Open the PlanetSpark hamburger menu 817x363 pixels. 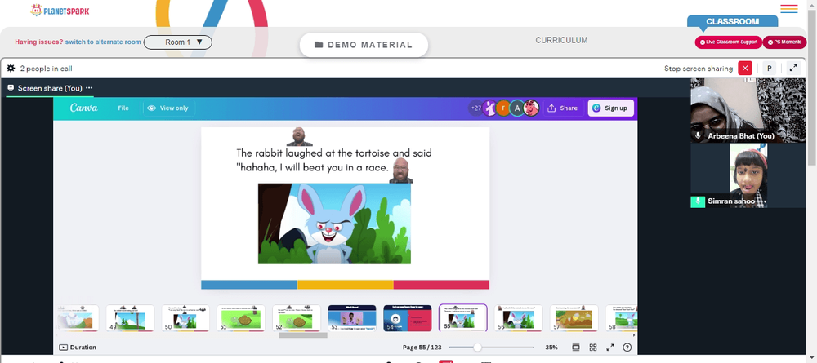789,9
